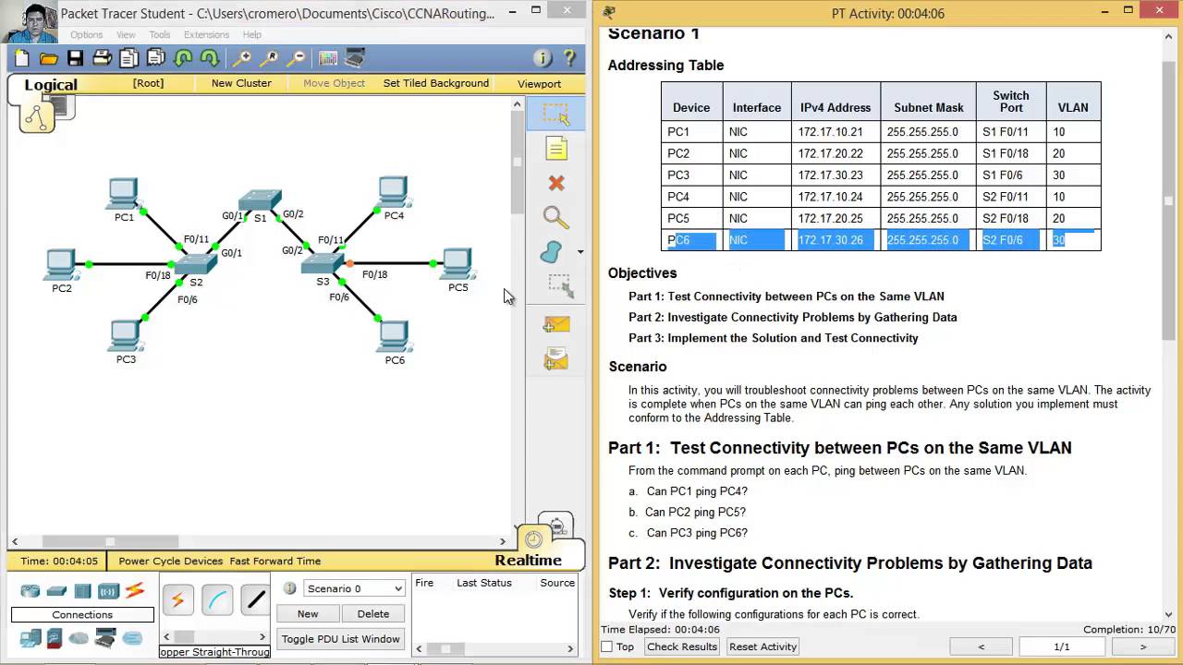Select the Connections lightning category icon
This screenshot has width=1183, height=665.
(135, 590)
